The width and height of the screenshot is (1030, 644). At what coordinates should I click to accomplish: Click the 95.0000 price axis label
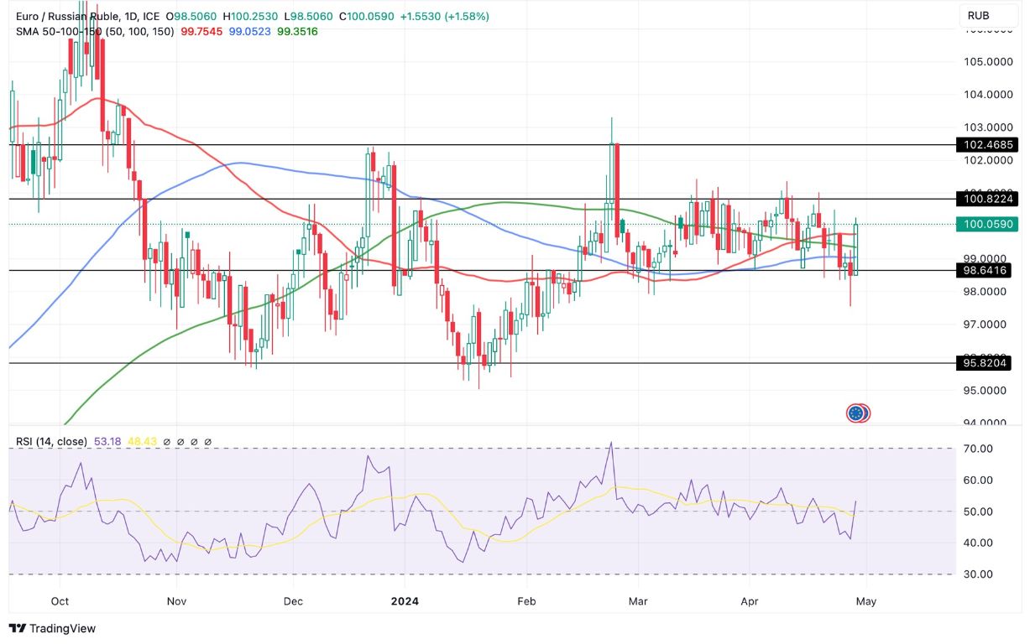[x=986, y=391]
